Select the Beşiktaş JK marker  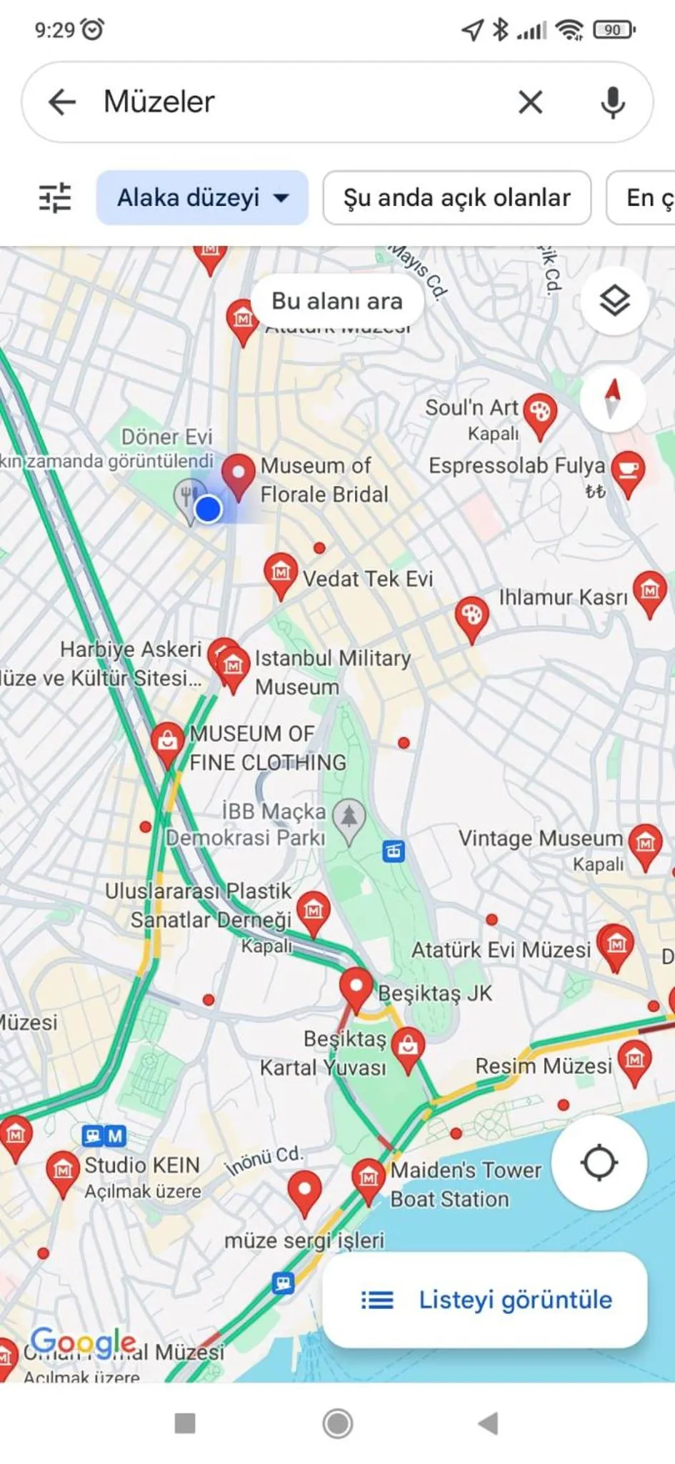tap(356, 991)
